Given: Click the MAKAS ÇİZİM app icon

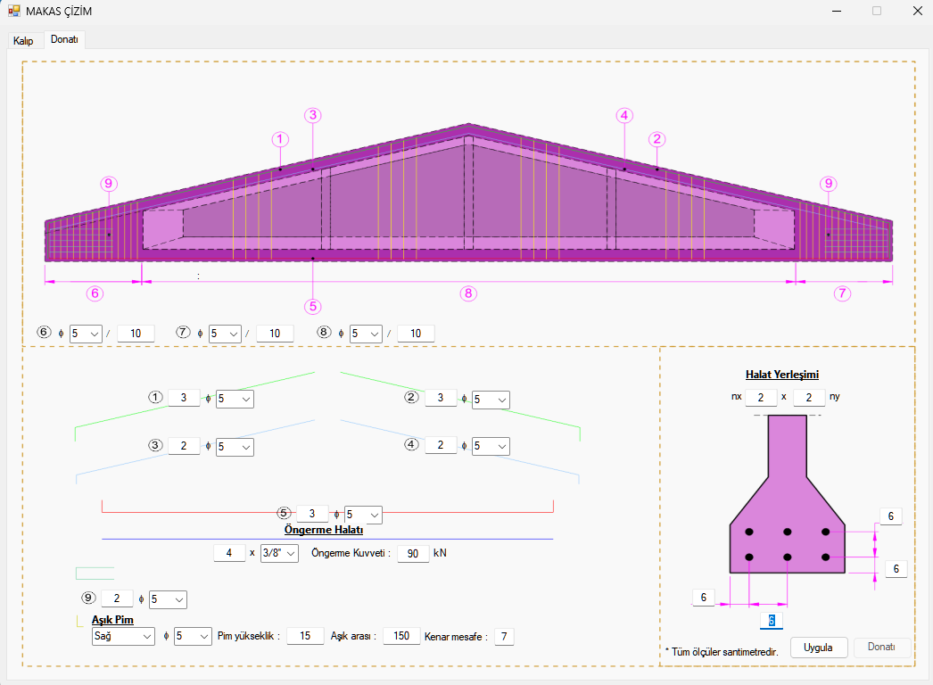Looking at the screenshot, I should (x=13, y=11).
